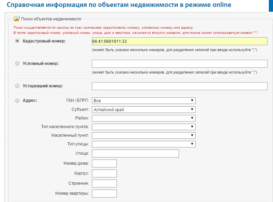Select the 'Адрес' radio button
Screen dimensions: 273x202
pos(17,100)
